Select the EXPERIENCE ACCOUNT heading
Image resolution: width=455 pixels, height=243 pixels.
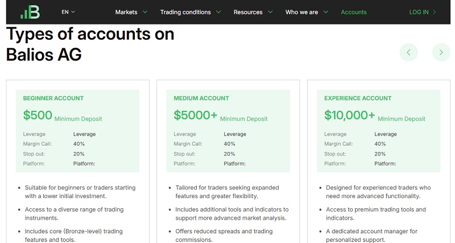point(358,98)
